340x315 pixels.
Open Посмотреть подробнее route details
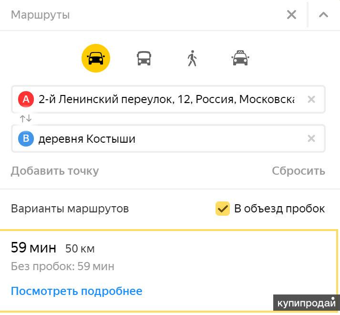pos(77,291)
